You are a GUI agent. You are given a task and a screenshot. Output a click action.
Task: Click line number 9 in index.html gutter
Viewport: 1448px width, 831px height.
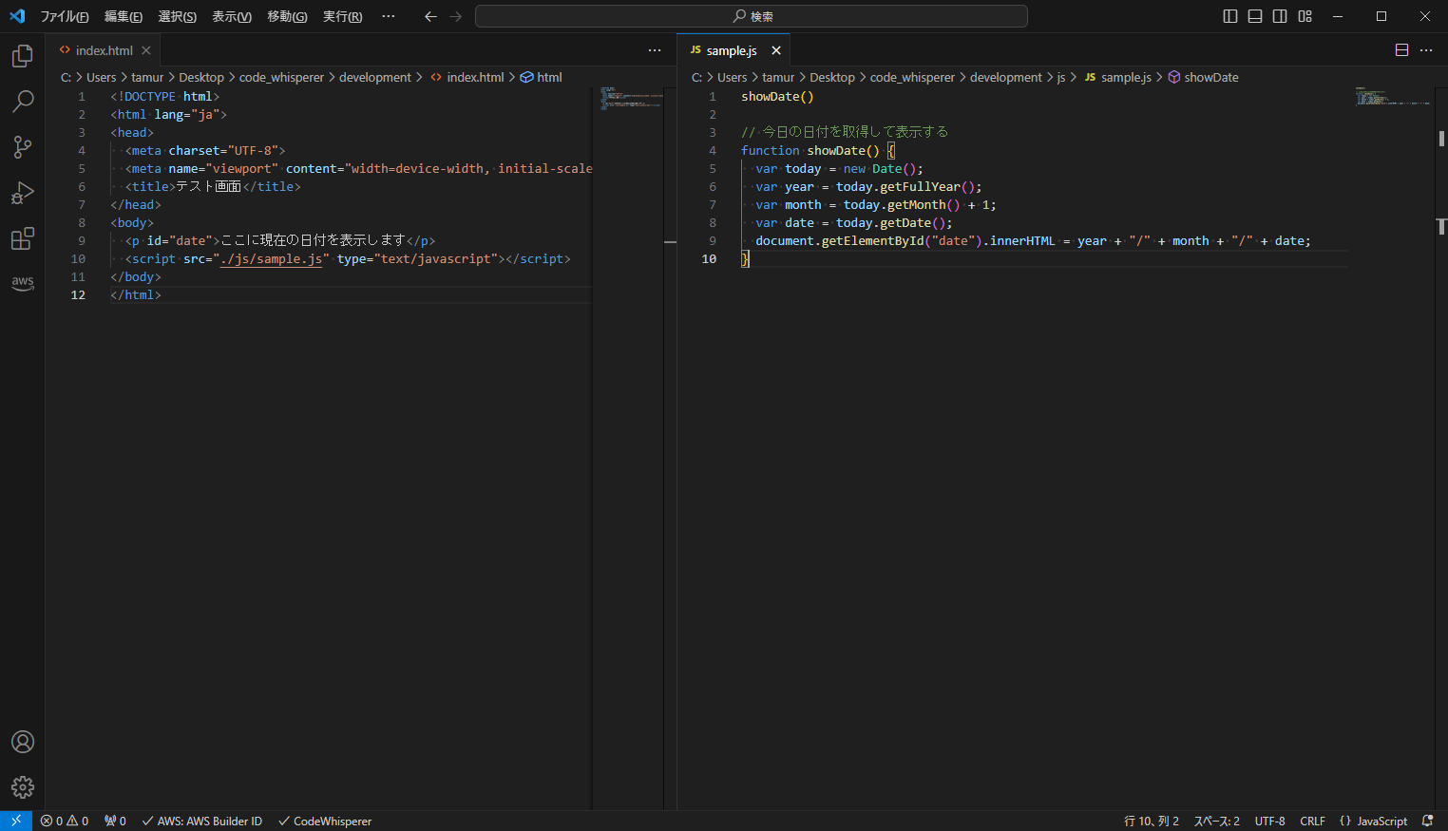point(82,240)
